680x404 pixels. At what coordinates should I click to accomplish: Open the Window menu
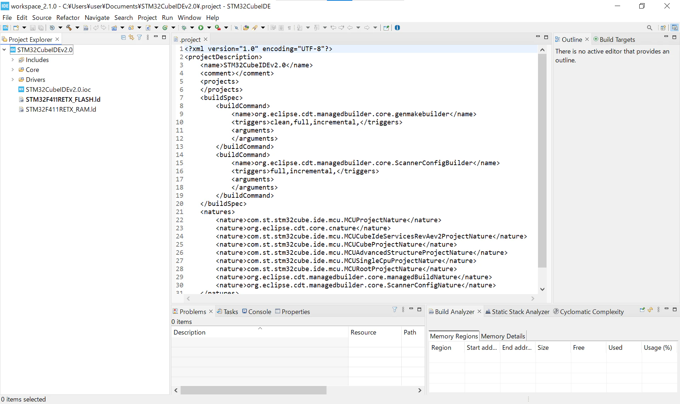pyautogui.click(x=189, y=17)
